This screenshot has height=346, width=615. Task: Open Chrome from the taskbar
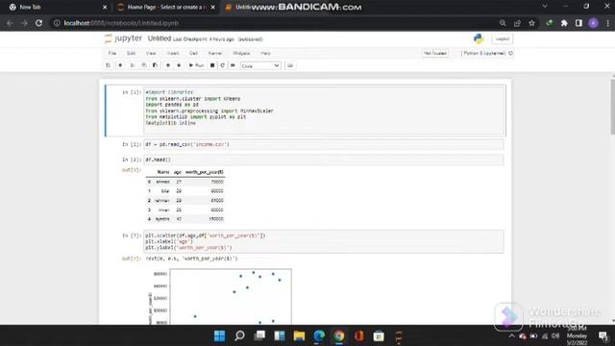(x=339, y=335)
